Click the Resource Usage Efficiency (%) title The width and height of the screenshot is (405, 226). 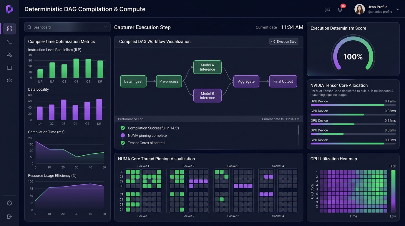(52, 175)
